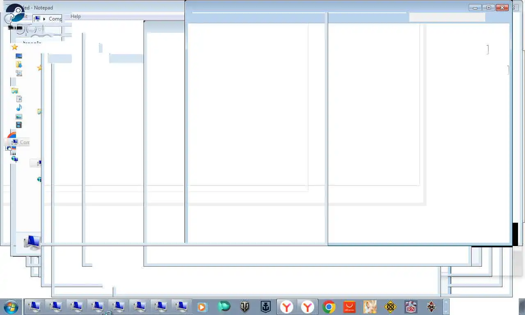Open Desktop icon in navigation pane

tap(19, 56)
